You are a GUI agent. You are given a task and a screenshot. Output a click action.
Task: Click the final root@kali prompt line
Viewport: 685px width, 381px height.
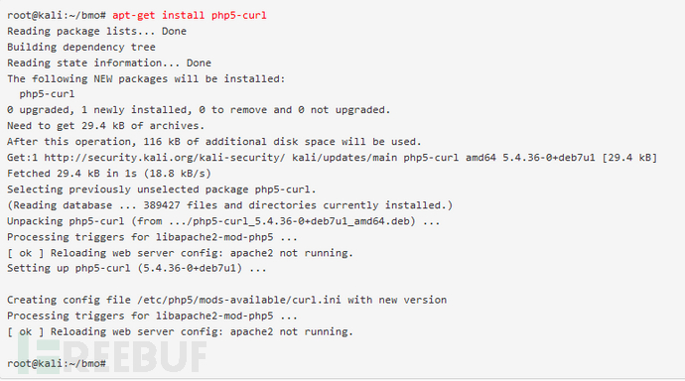tap(57, 363)
